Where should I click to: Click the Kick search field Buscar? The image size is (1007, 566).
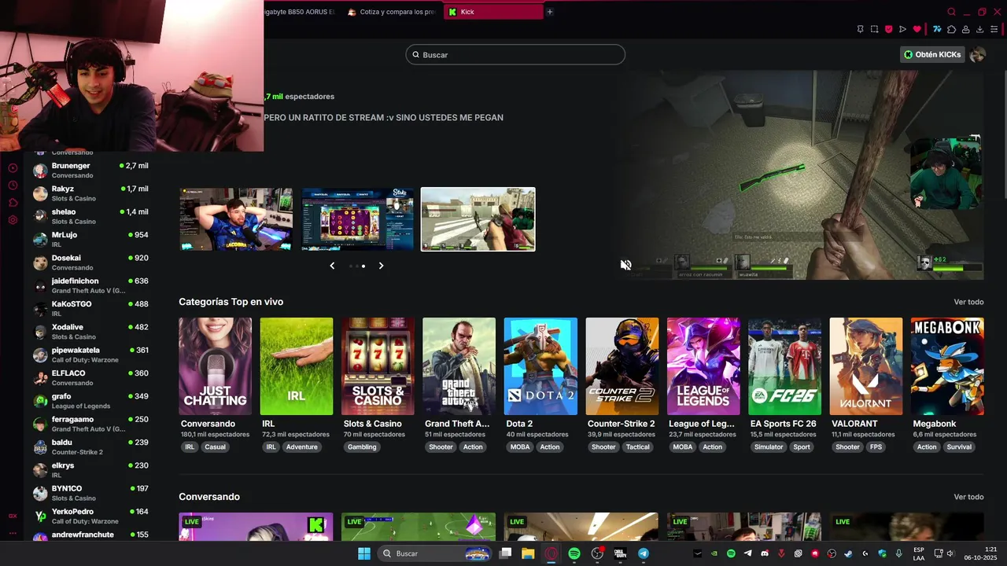pos(515,54)
